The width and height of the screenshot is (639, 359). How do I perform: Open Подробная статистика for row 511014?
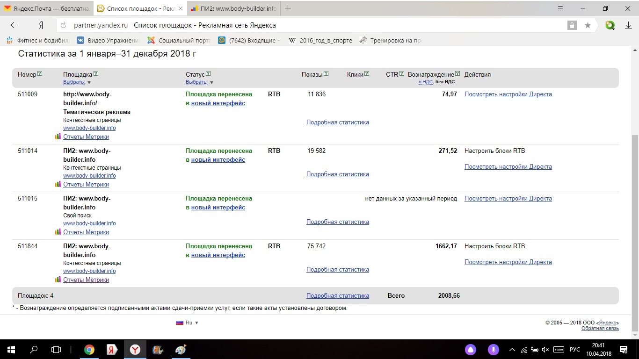coord(338,174)
